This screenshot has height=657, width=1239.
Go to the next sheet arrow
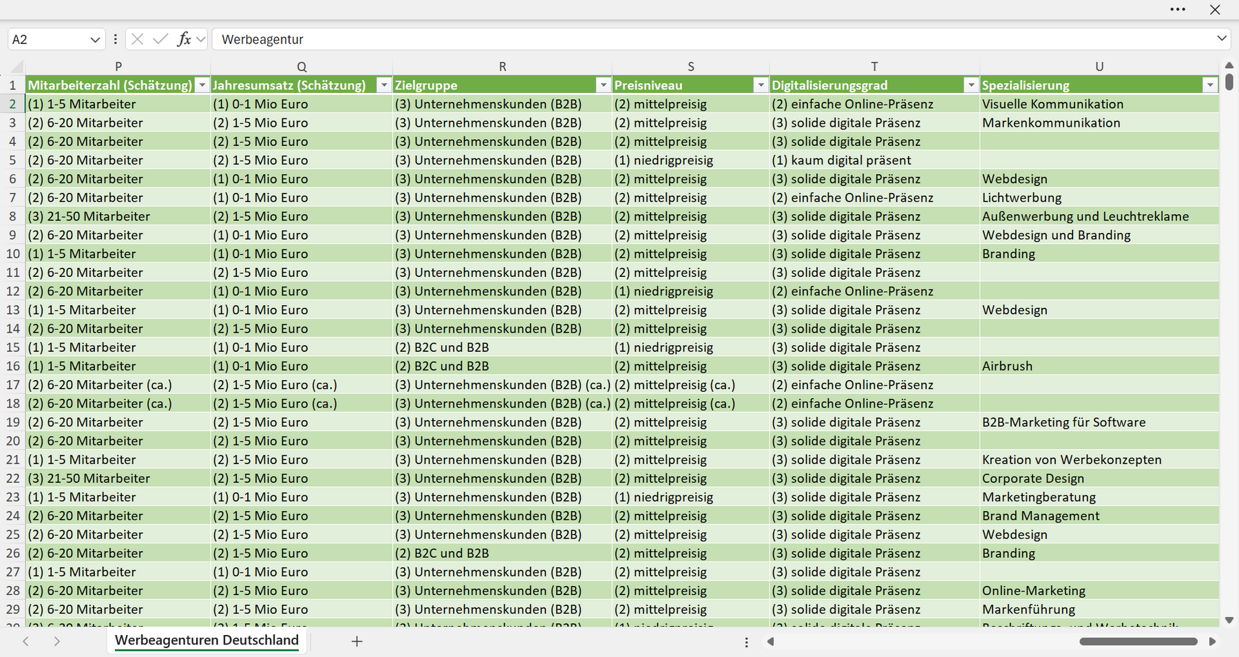[x=57, y=641]
